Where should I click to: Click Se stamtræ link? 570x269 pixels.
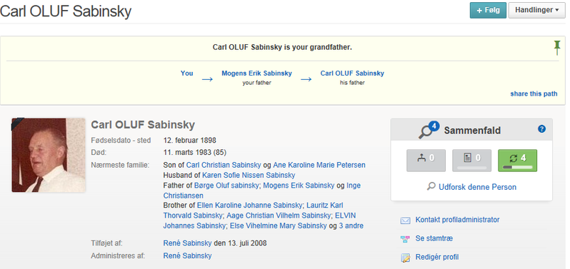434,239
